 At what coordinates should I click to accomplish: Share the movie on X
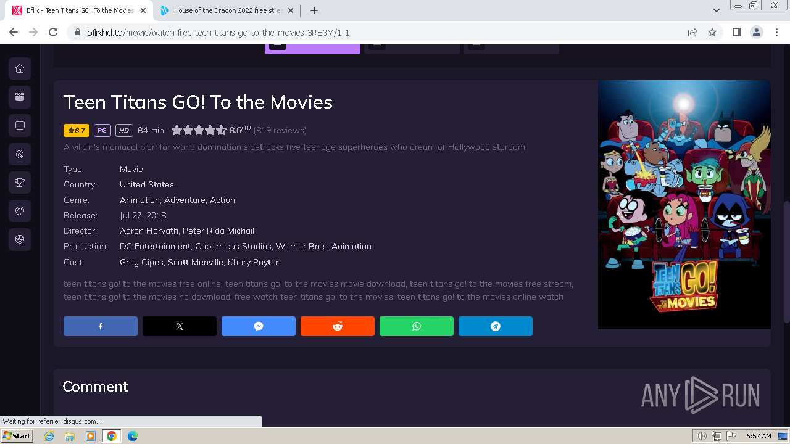pos(180,326)
